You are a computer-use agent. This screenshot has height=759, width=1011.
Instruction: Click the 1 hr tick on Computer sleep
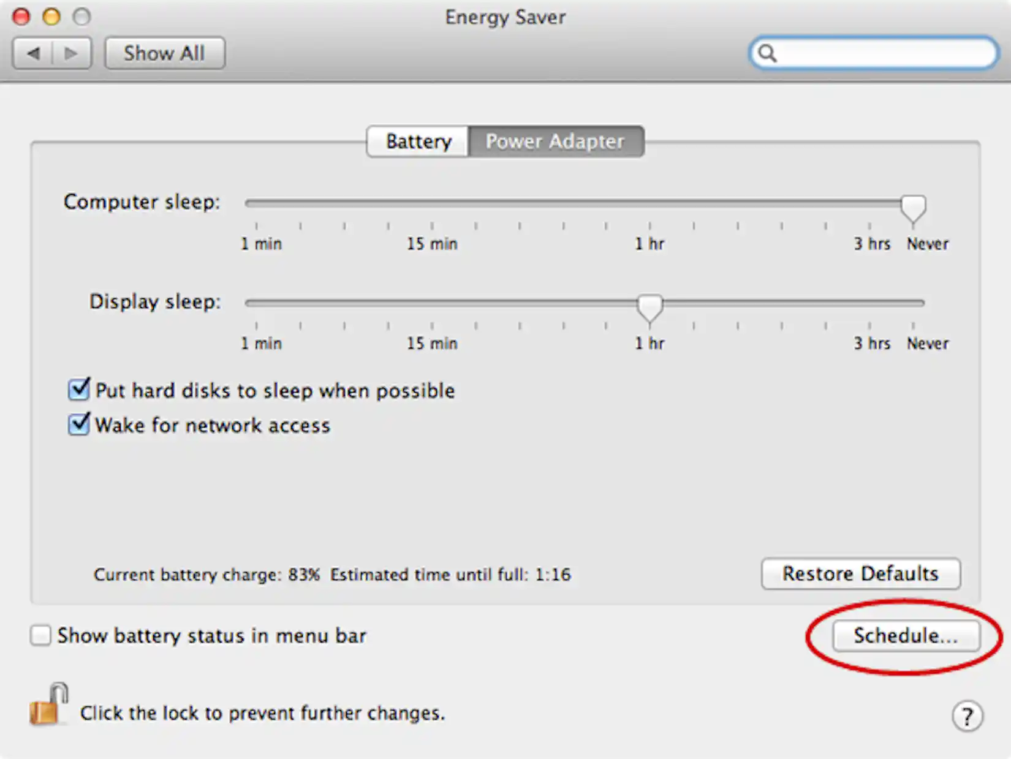click(650, 225)
